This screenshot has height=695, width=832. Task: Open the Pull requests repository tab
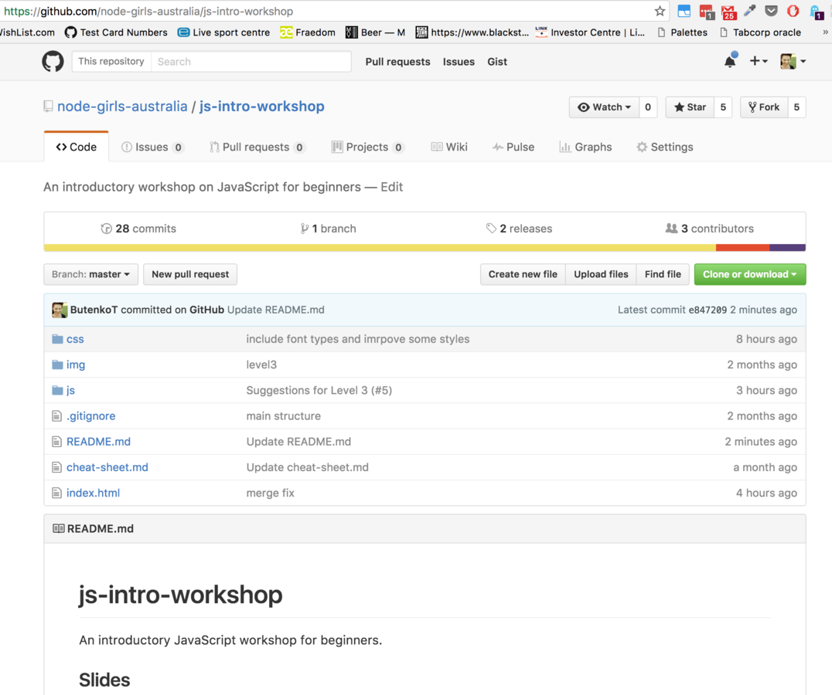tap(257, 147)
